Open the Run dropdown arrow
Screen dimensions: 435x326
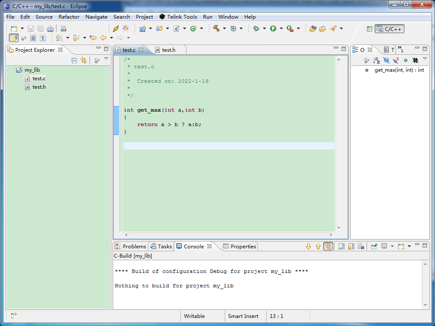281,28
